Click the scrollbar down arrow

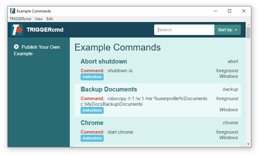coord(248,144)
